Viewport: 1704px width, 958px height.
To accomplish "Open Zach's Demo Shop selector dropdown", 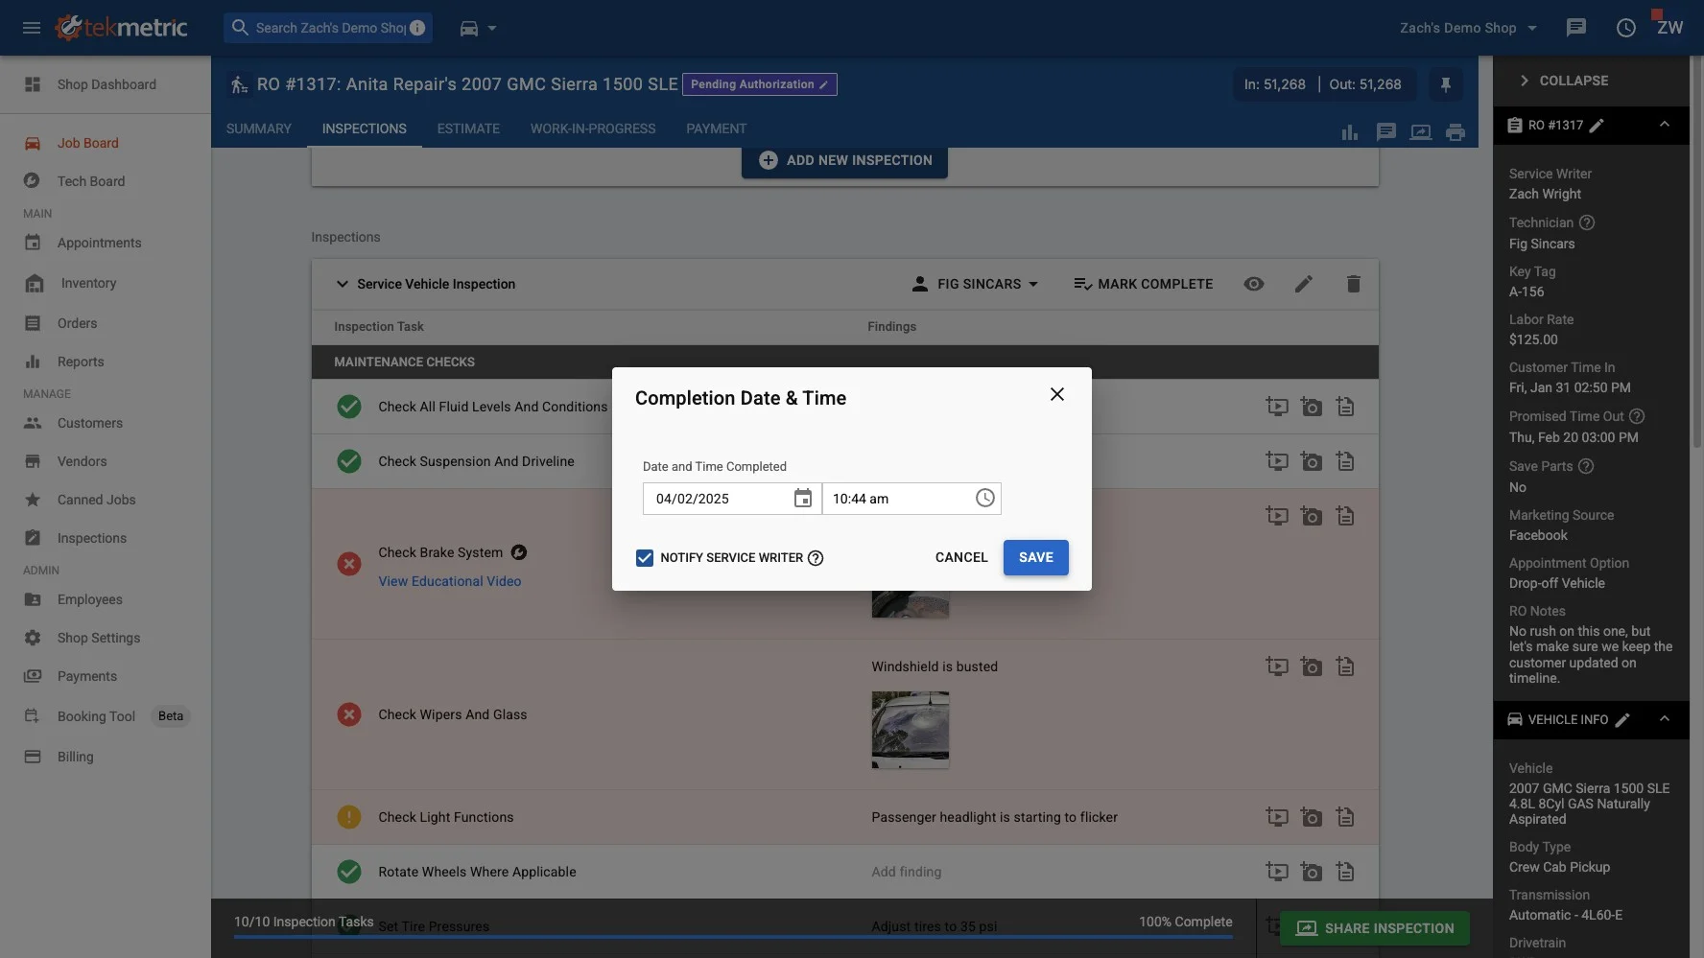I will 1468,28.
